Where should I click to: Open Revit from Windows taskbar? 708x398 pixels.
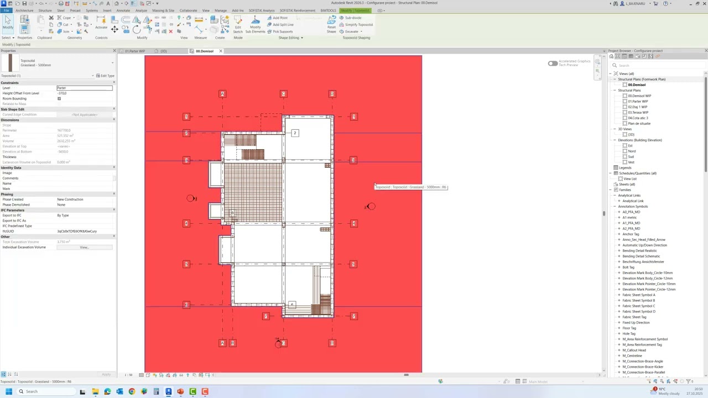click(168, 391)
